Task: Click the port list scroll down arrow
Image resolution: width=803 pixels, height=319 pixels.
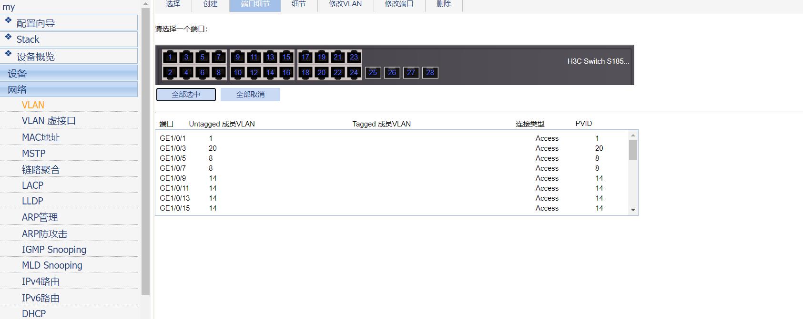Action: point(633,210)
